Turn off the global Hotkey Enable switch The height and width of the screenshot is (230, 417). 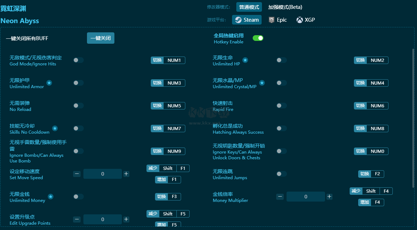pyautogui.click(x=258, y=38)
